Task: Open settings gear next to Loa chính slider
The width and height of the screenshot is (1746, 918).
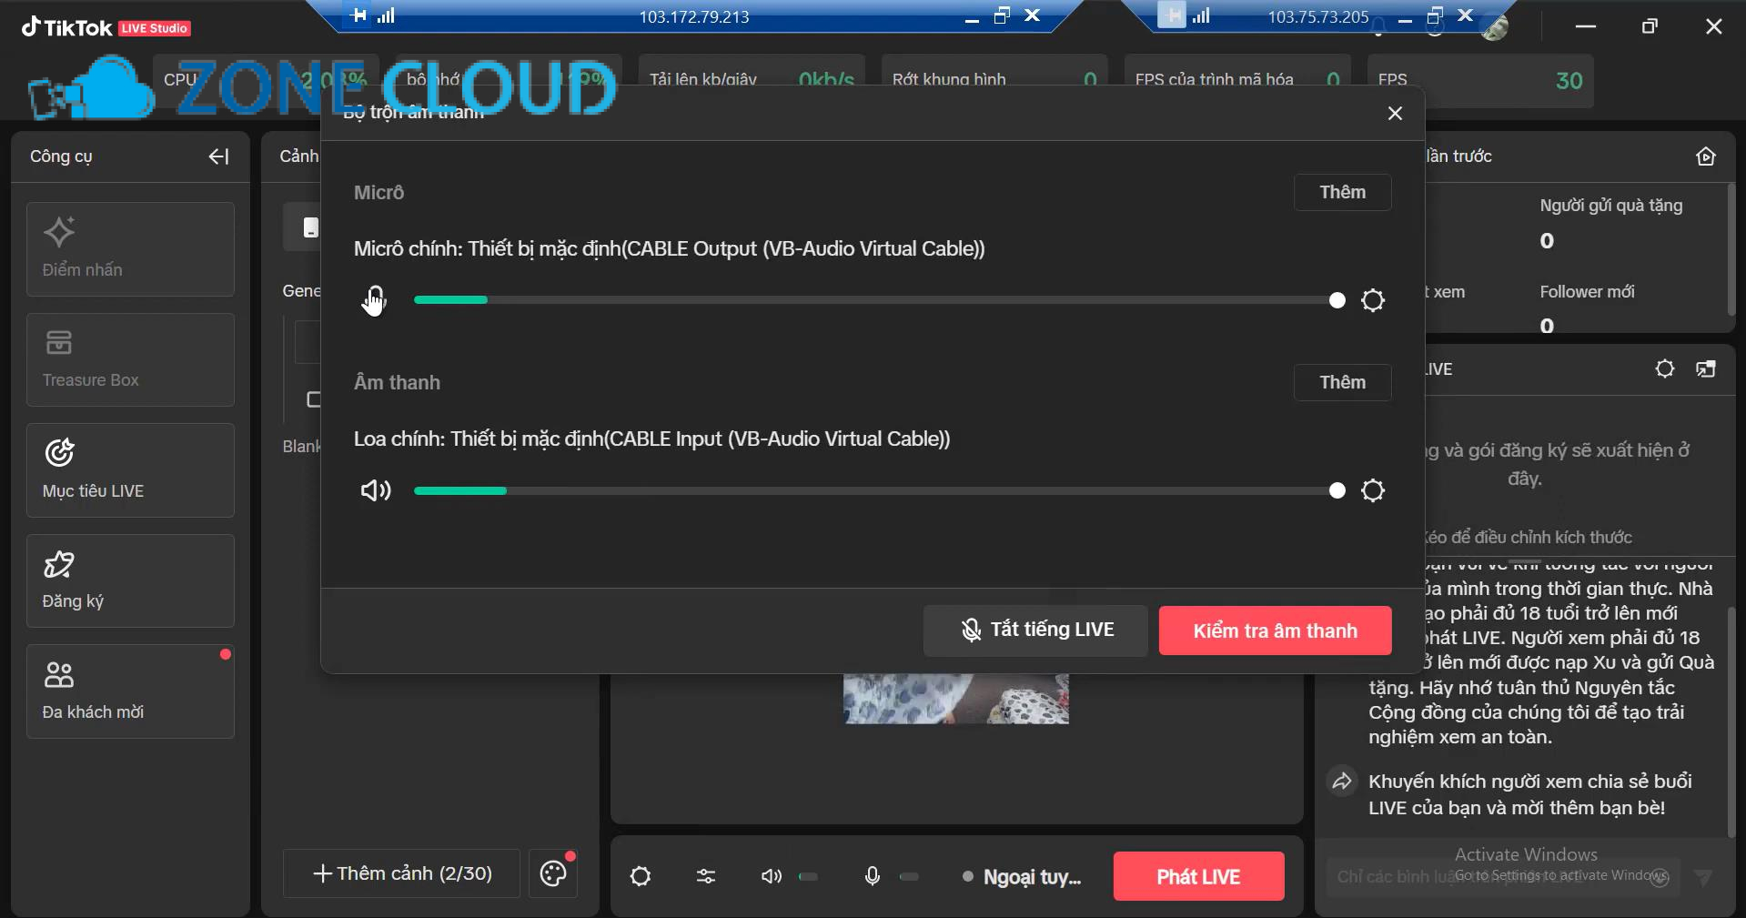Action: 1374,490
